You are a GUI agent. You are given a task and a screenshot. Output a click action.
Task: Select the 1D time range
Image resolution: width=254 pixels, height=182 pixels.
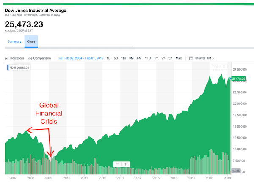pos(108,58)
